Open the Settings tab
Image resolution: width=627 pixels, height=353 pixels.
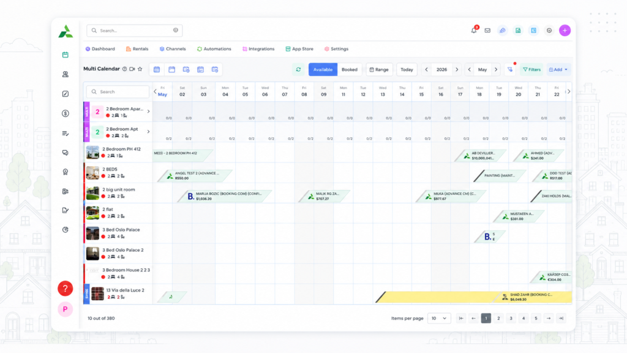coord(336,49)
